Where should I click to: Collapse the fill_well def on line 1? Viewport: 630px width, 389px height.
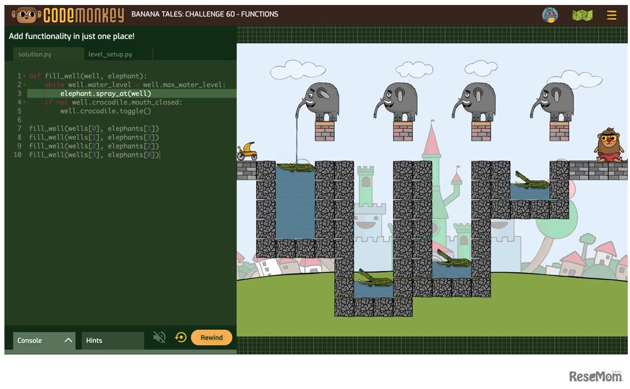[x=25, y=76]
